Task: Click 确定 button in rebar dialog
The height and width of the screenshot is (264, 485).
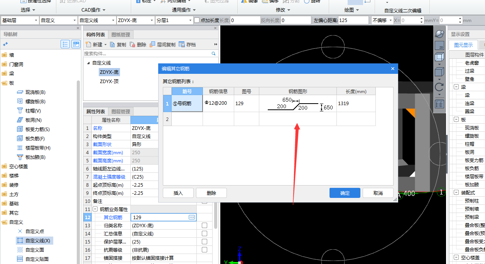Action: pos(345,193)
